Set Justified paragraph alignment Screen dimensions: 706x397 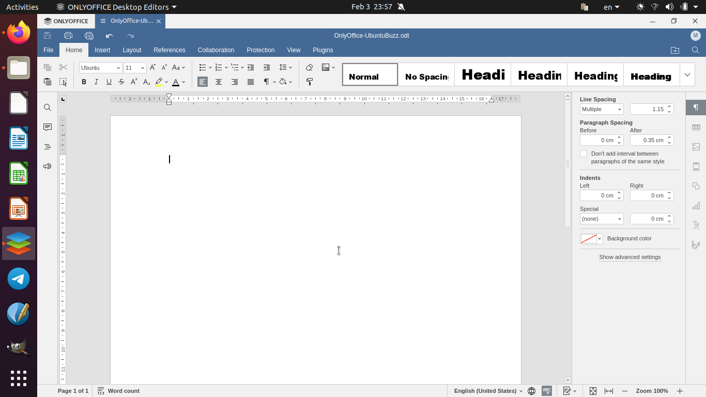click(x=251, y=82)
